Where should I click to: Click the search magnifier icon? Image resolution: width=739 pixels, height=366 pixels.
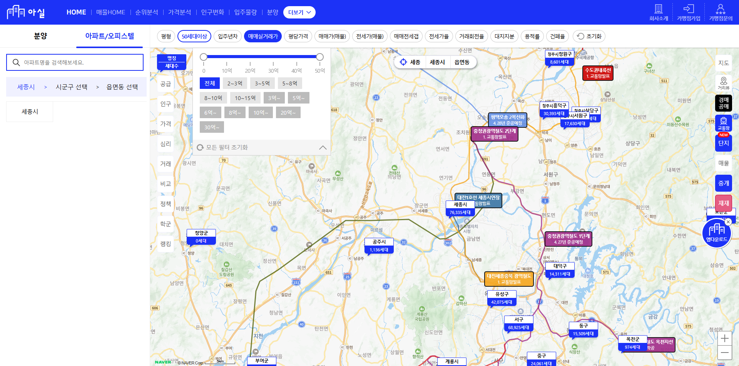coord(16,62)
